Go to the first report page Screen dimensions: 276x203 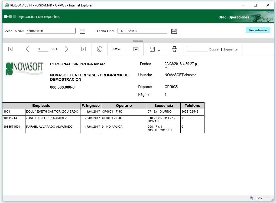[x=10, y=49]
